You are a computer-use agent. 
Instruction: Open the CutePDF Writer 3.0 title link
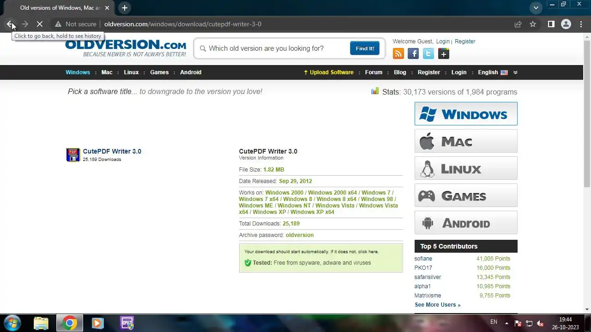point(112,151)
